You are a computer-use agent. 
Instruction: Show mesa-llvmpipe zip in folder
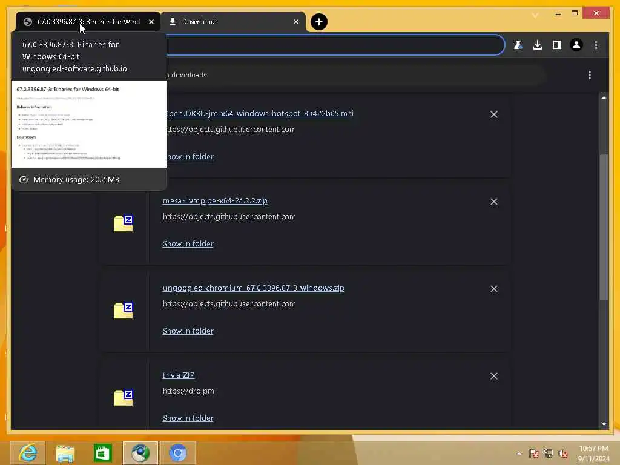(x=188, y=244)
